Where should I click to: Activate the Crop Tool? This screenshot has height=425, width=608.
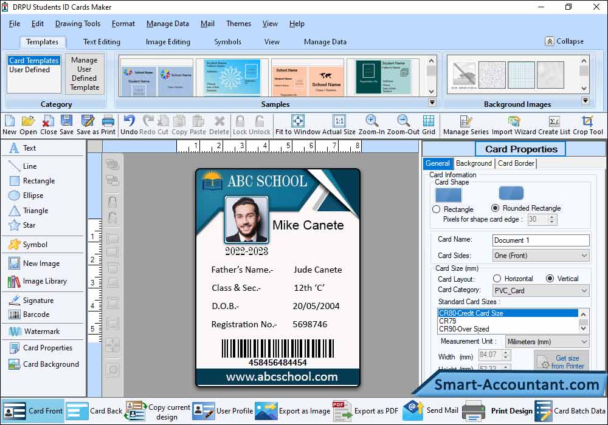pyautogui.click(x=588, y=125)
